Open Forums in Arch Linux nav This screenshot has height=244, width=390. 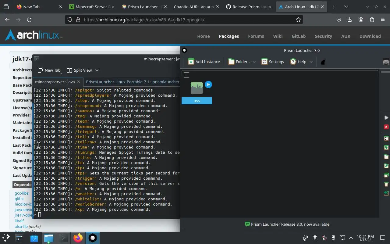256,36
